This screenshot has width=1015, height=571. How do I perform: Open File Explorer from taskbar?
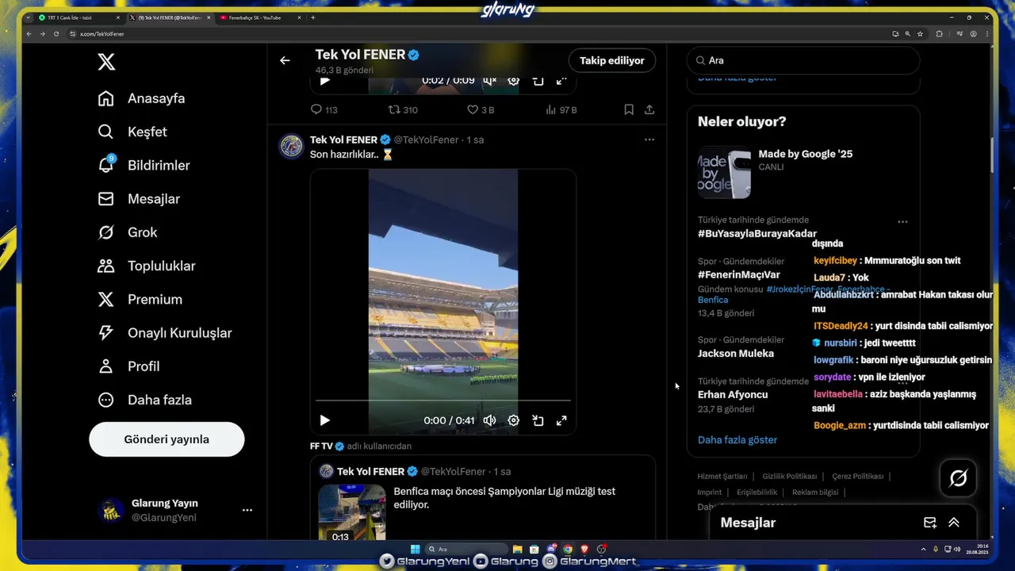517,549
